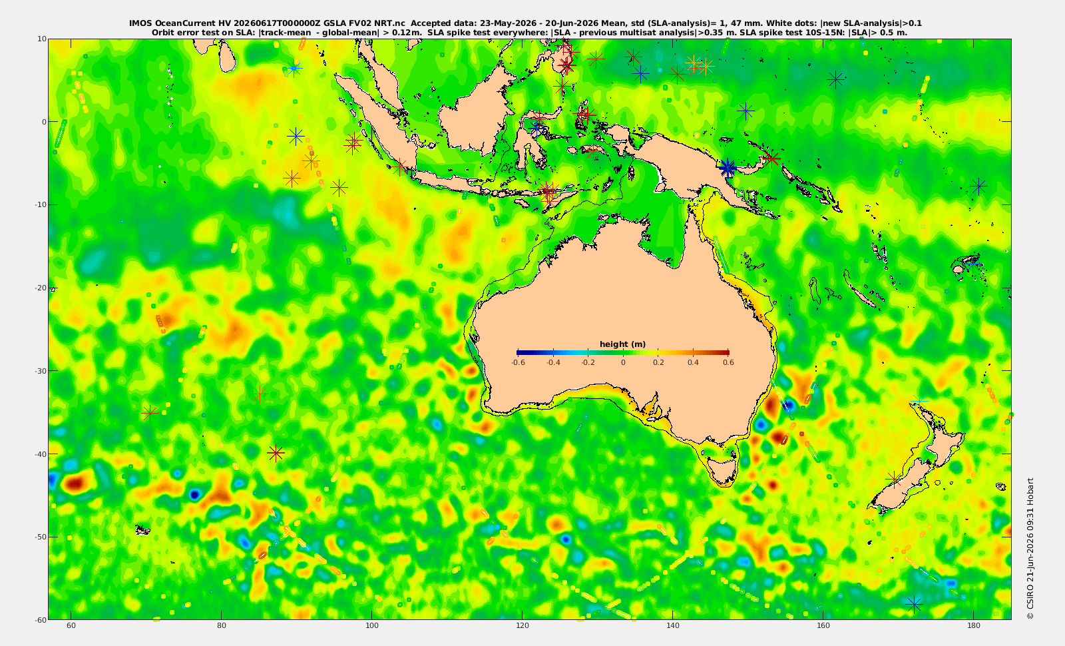Click the colorbar tick label -0.4
1065x646 pixels.
click(553, 363)
